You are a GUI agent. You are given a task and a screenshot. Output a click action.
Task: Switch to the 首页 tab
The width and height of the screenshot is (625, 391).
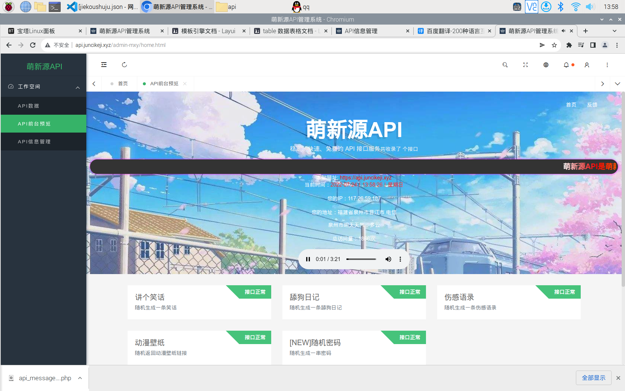pos(122,83)
